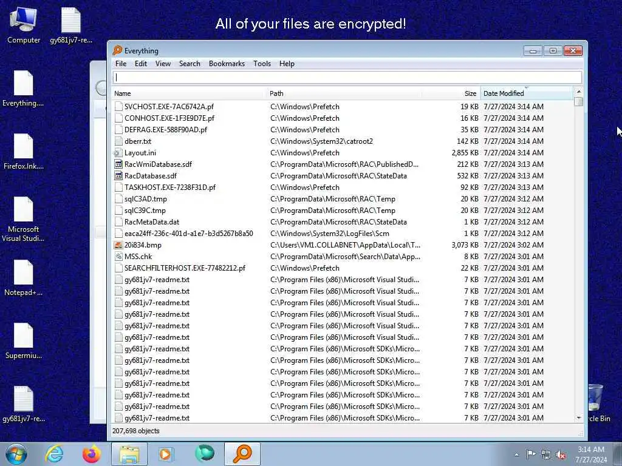Image resolution: width=622 pixels, height=466 pixels.
Task: Sort results by Path column header
Action: click(x=344, y=93)
